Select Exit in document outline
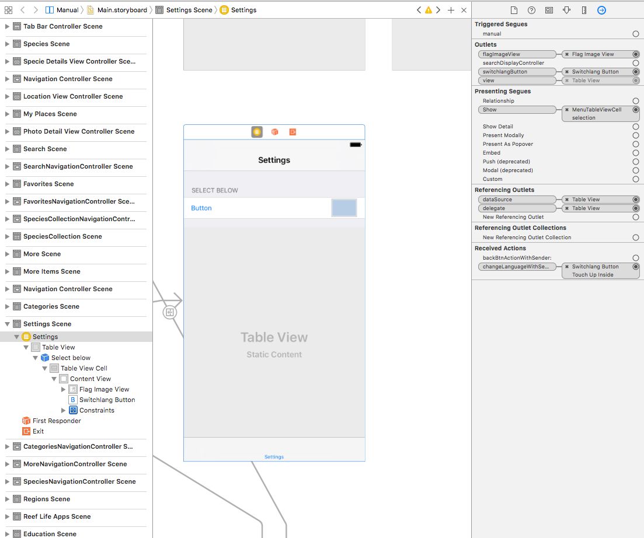644x538 pixels. [38, 431]
